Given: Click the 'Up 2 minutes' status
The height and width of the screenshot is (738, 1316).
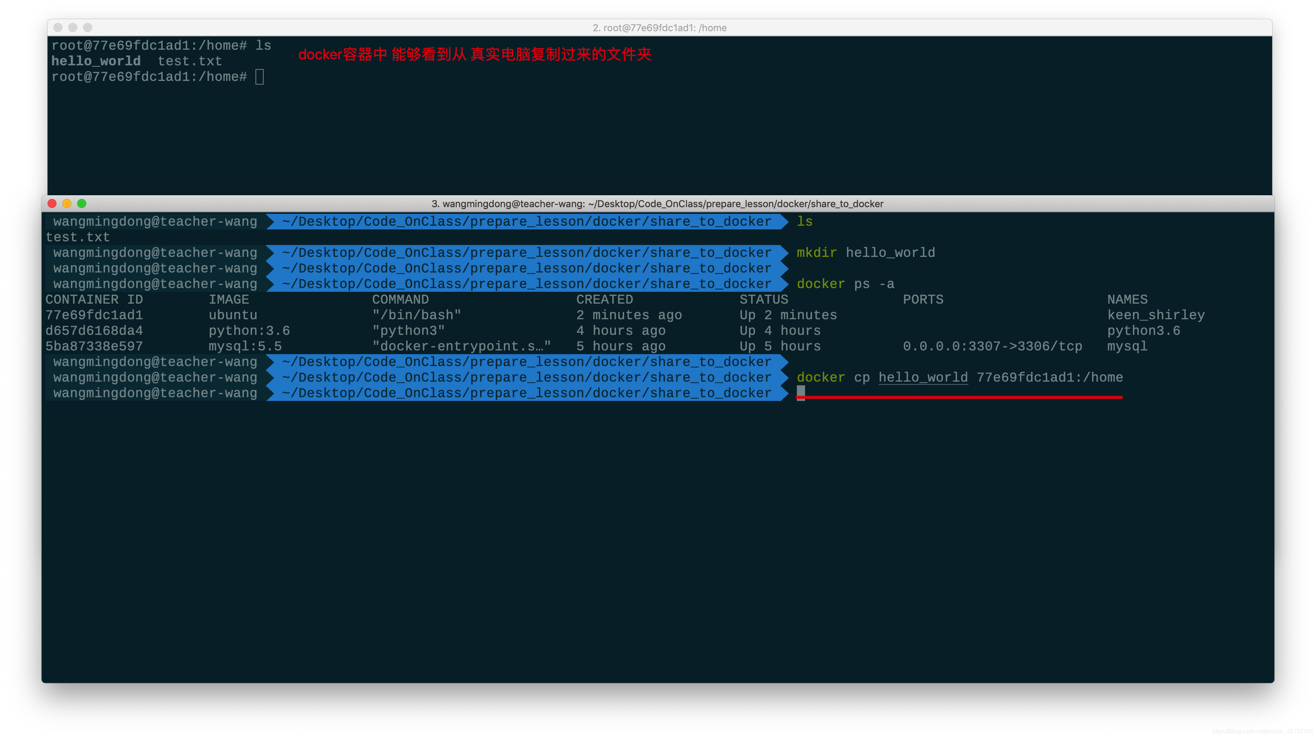Looking at the screenshot, I should [788, 315].
